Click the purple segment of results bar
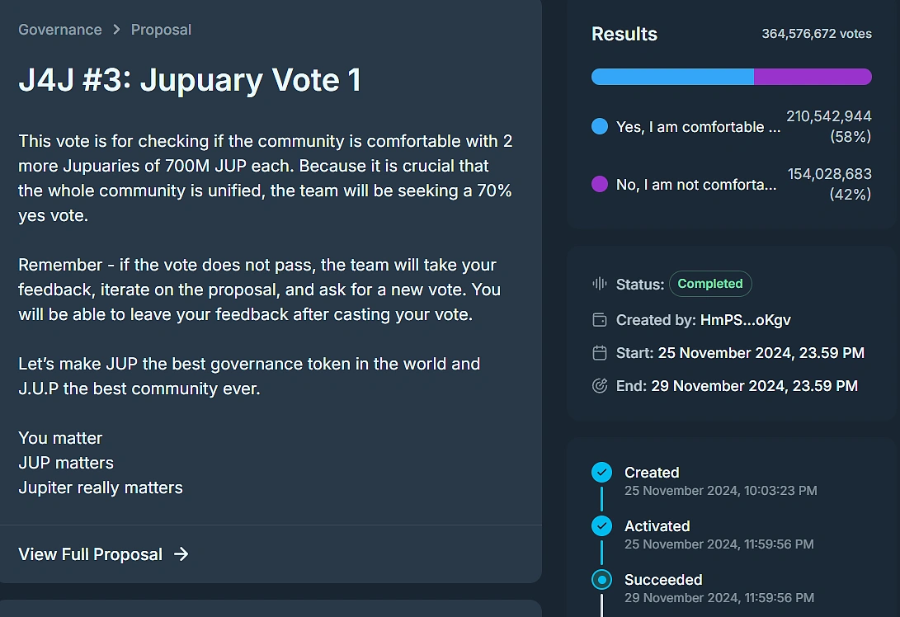 [x=813, y=77]
